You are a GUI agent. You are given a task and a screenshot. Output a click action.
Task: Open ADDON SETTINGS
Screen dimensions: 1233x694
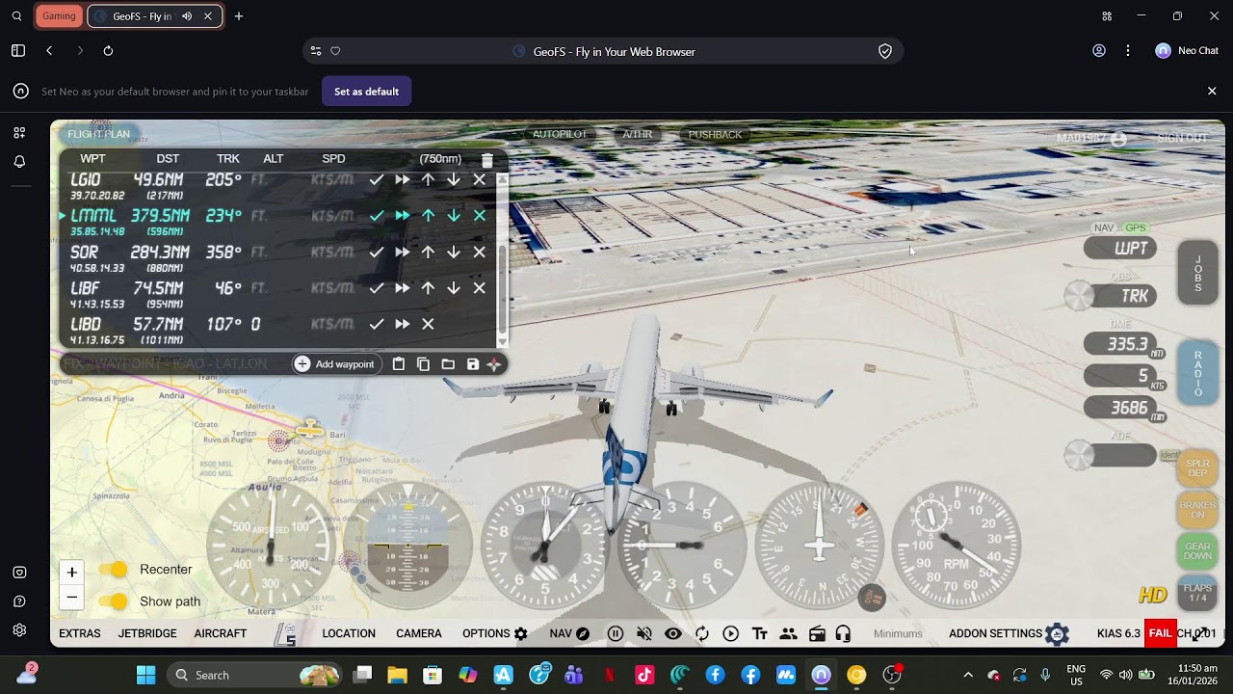click(1010, 633)
